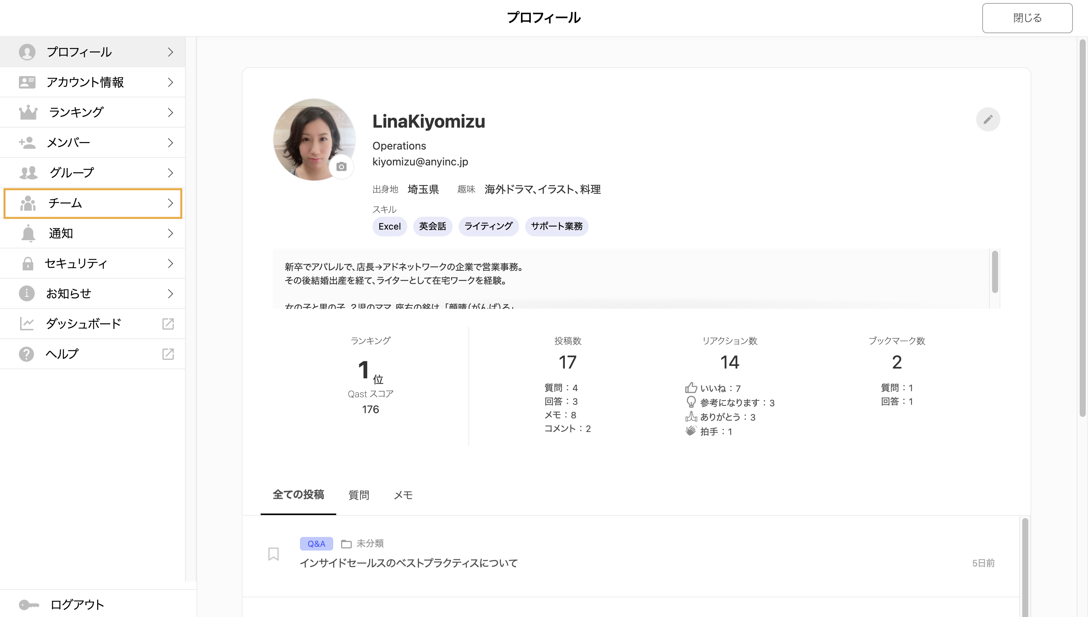This screenshot has width=1088, height=617.
Task: Click the folder icon next to 未分類
Action: coord(346,544)
